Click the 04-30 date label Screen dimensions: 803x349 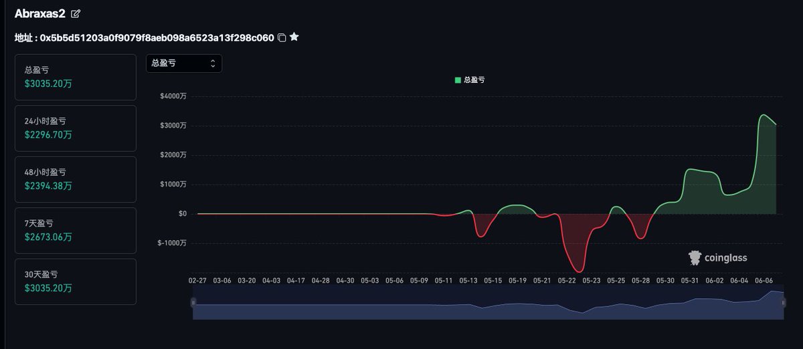(345, 281)
